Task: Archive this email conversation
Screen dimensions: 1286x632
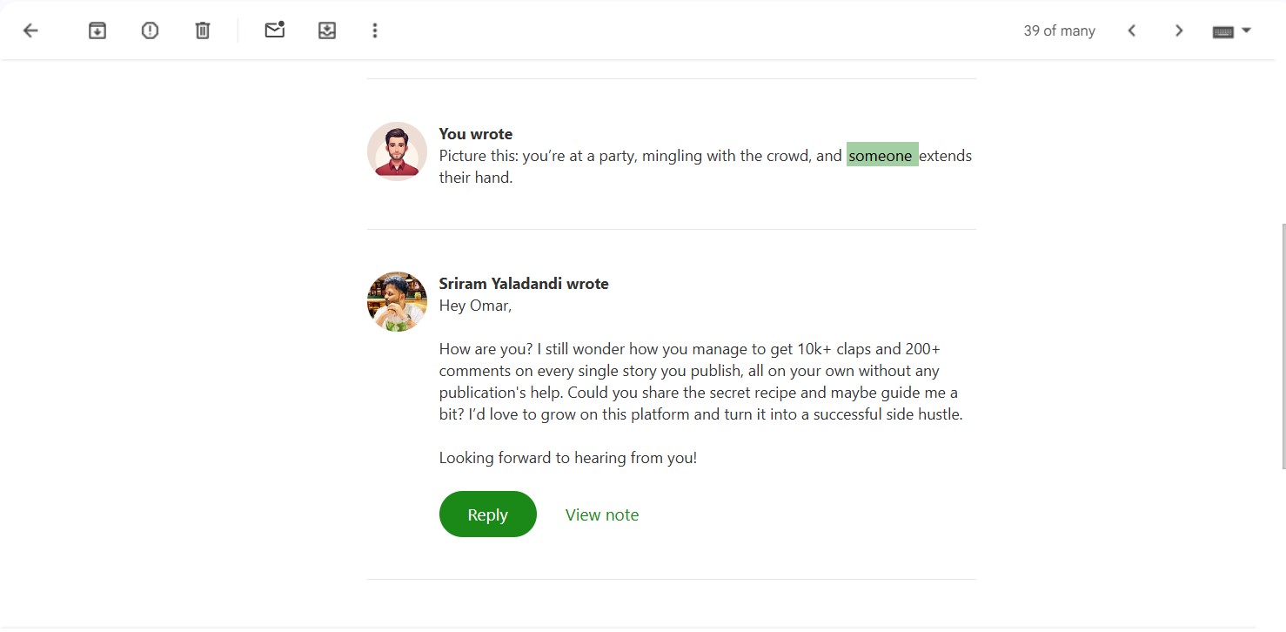Action: (97, 30)
